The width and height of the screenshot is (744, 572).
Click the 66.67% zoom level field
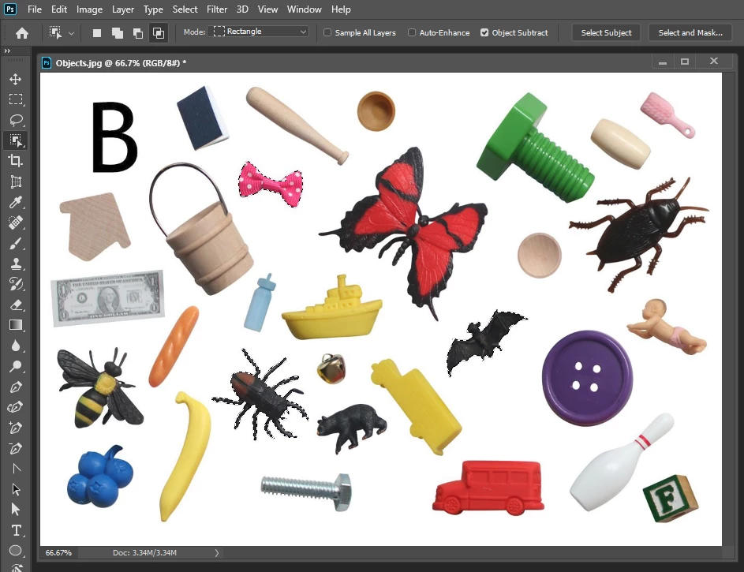[x=58, y=552]
